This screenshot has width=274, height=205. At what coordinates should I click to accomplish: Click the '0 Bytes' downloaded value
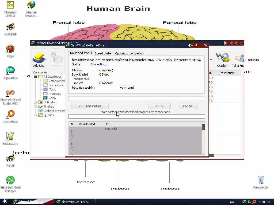click(104, 74)
